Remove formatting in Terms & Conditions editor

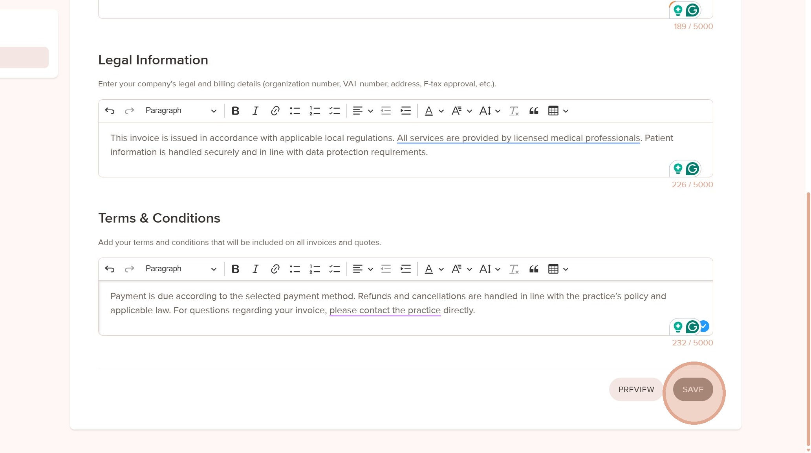click(514, 269)
